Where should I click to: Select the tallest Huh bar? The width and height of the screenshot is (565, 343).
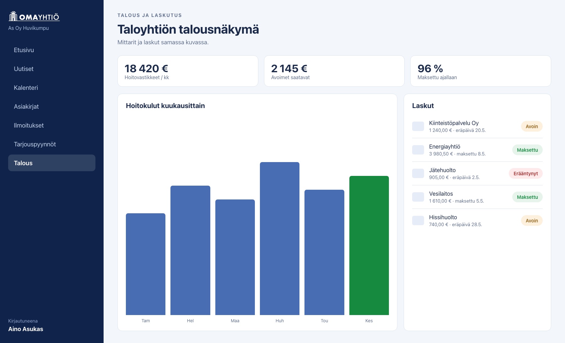pos(280,238)
